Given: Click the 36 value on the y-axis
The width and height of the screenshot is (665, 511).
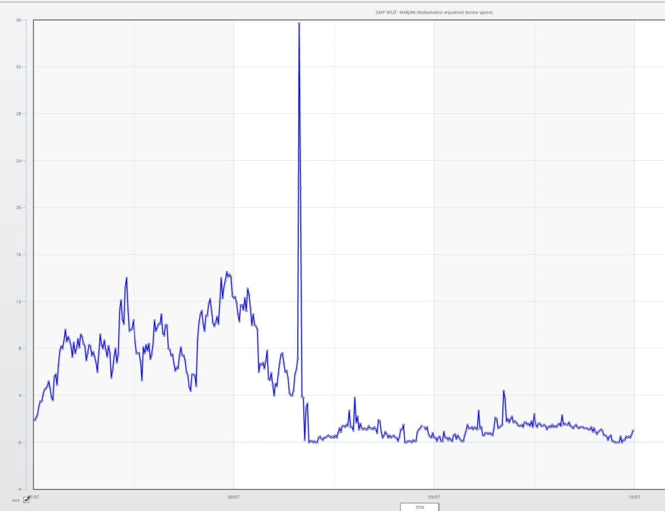Looking at the screenshot, I should pos(18,20).
